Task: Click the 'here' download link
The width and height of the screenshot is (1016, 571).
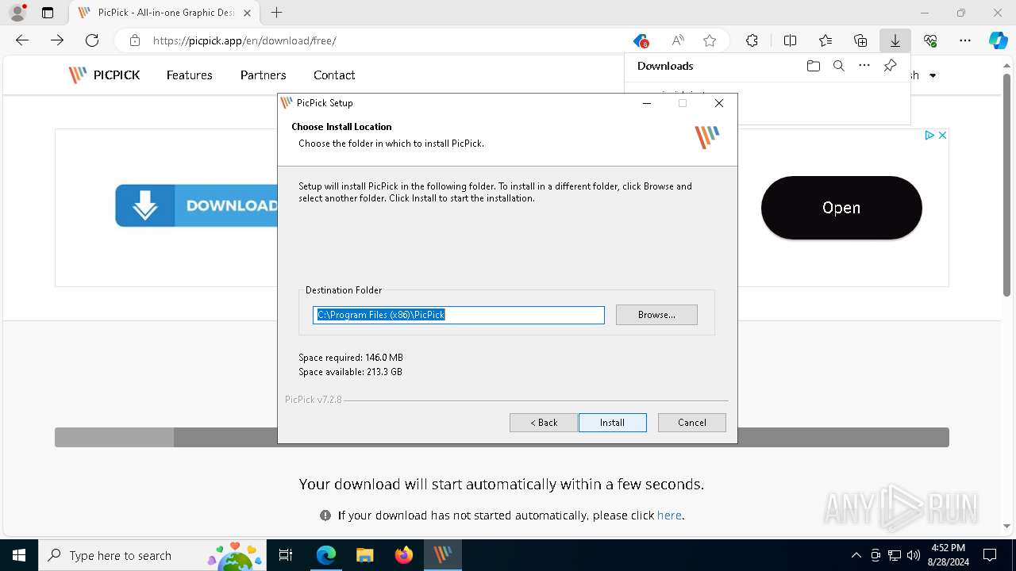Action: tap(669, 515)
